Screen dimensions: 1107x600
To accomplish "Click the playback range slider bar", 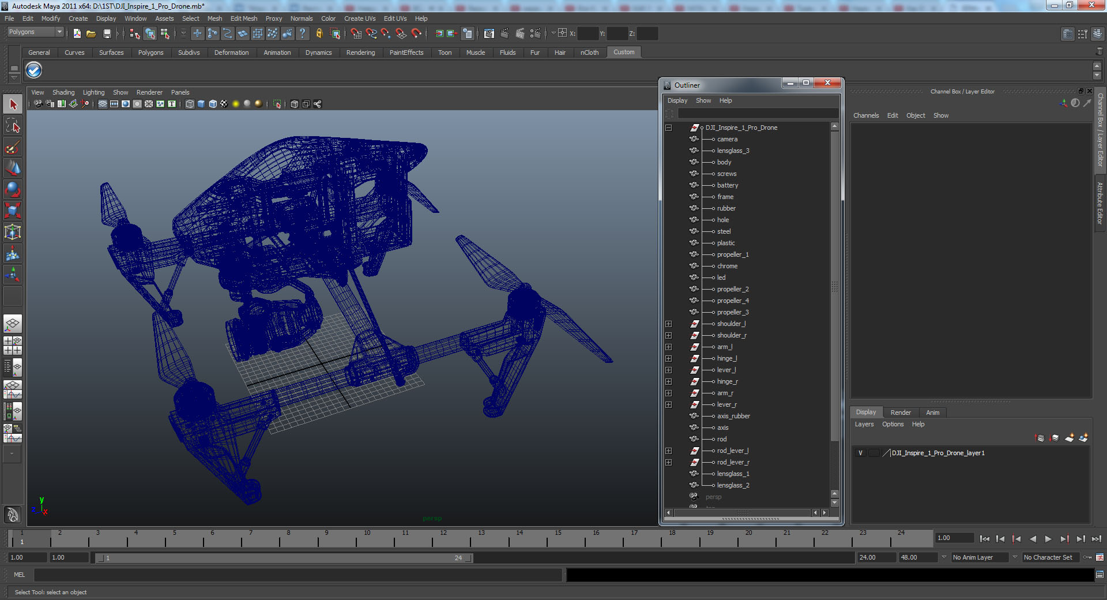I will (284, 558).
